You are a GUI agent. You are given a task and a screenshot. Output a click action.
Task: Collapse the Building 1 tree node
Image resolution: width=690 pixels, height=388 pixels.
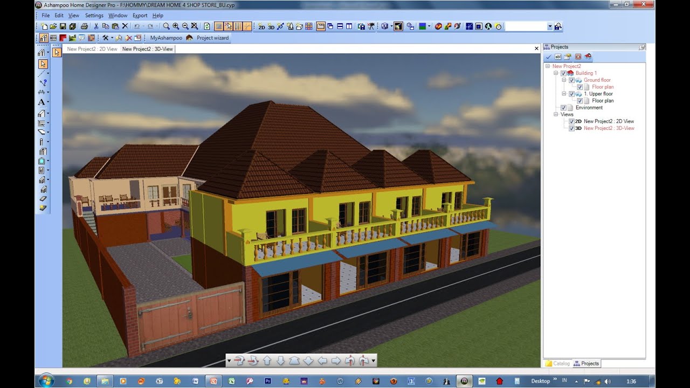[x=556, y=73]
